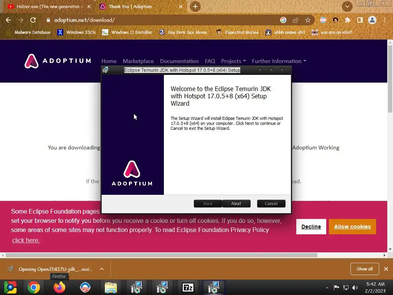Reload the adoptium.net page
Screen dimensions: 393x295
tap(33, 20)
